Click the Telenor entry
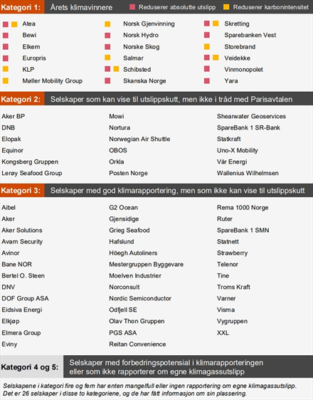Screen dimensions: 313x400 (228, 264)
